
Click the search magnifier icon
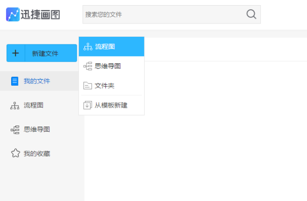click(x=251, y=14)
